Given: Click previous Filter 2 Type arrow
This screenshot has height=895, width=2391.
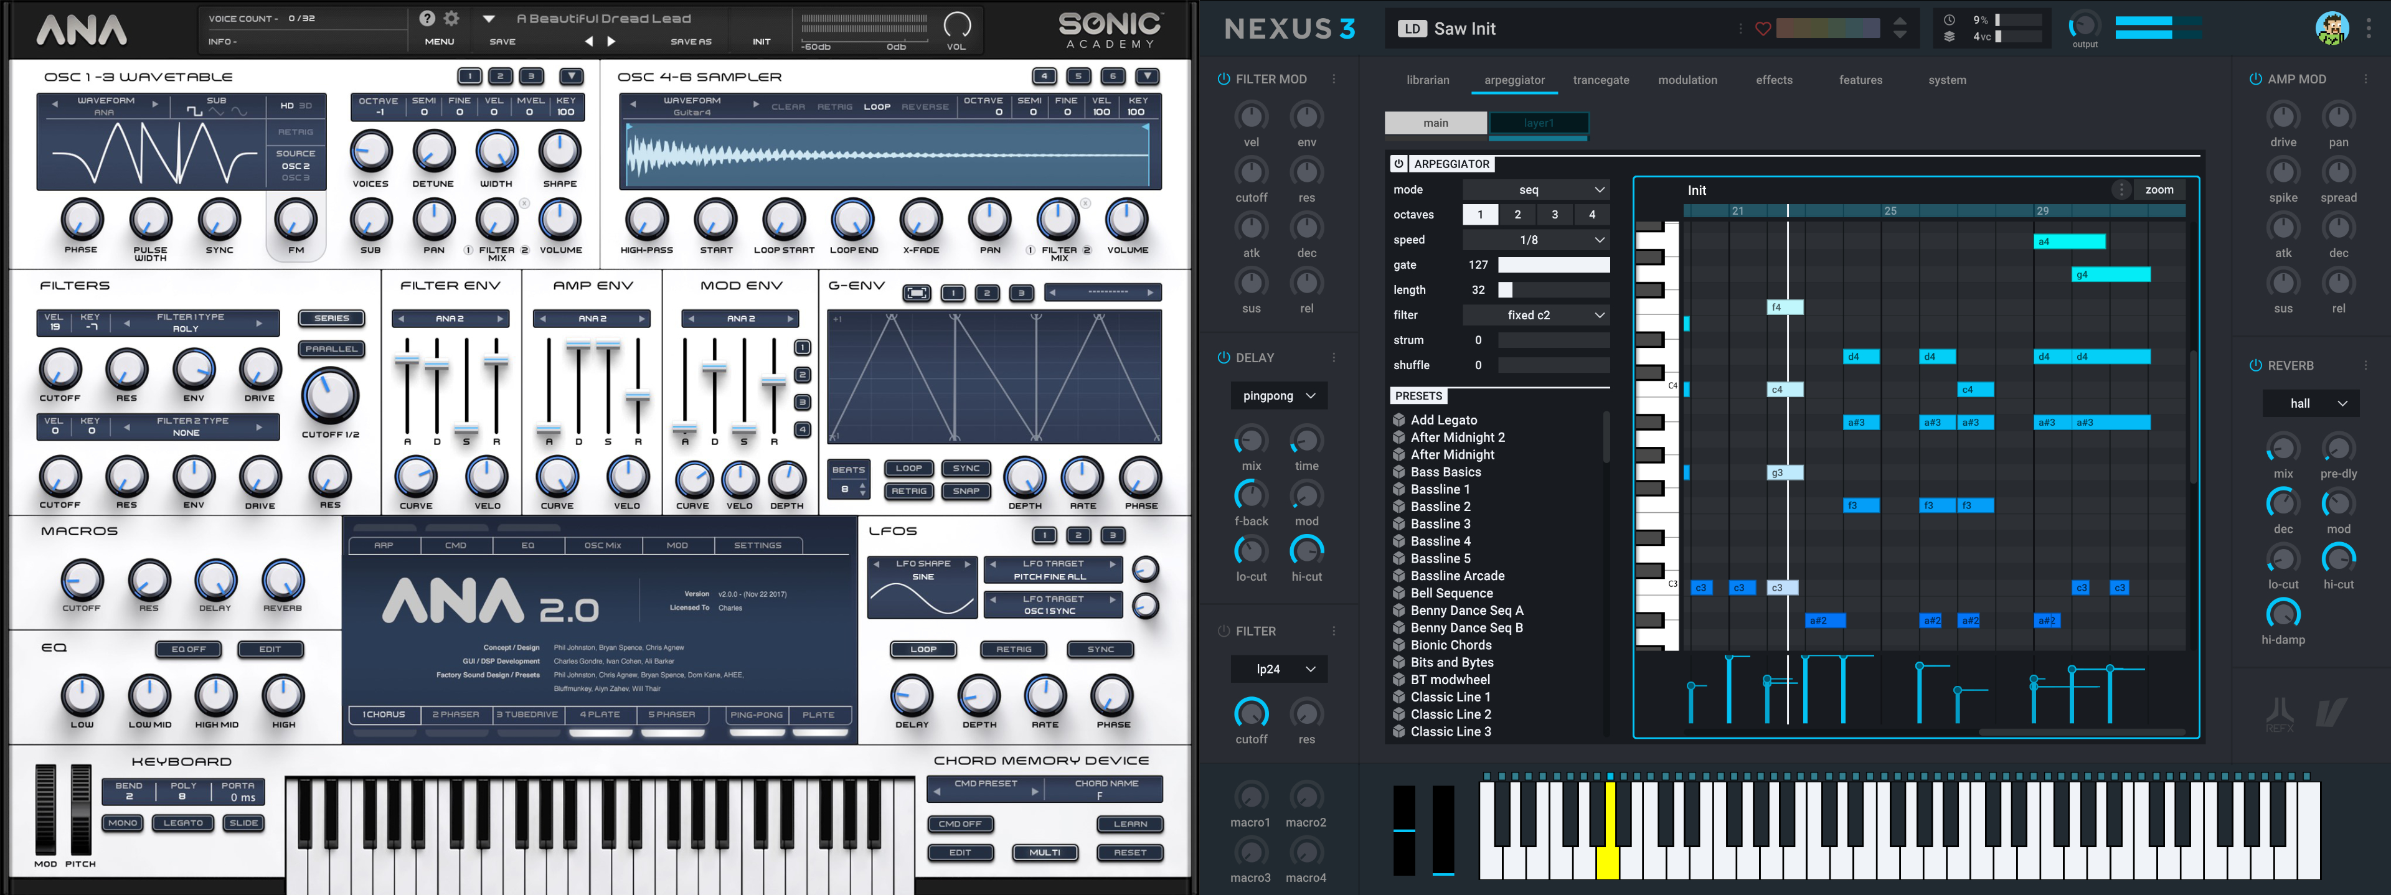Looking at the screenshot, I should [x=127, y=426].
